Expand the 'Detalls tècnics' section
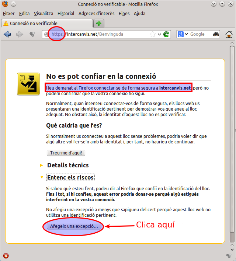 68,165
